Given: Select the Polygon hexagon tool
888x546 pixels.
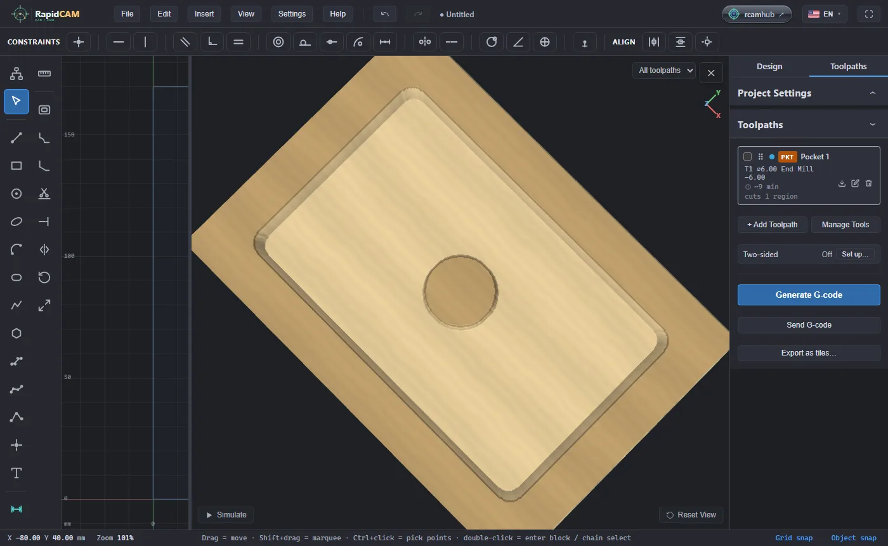Looking at the screenshot, I should (16, 333).
